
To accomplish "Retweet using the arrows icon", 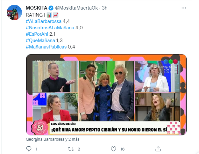I will click(x=71, y=149).
